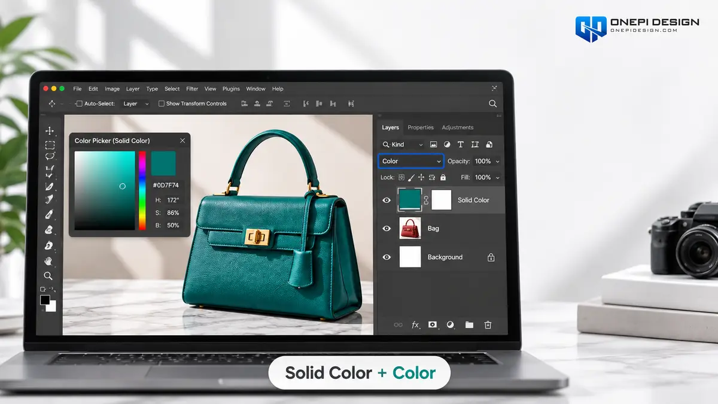Click the filter for type layers icon

461,144
